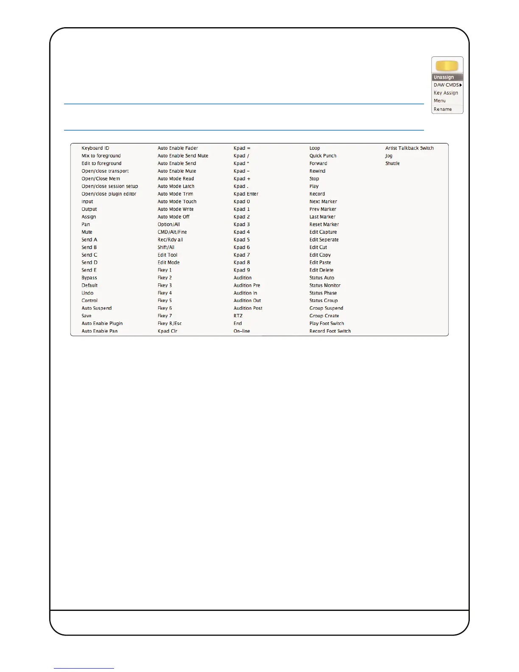Viewport: 519px width, 672px height.
Task: Pick Auto Mode Read
Action: tap(176, 179)
